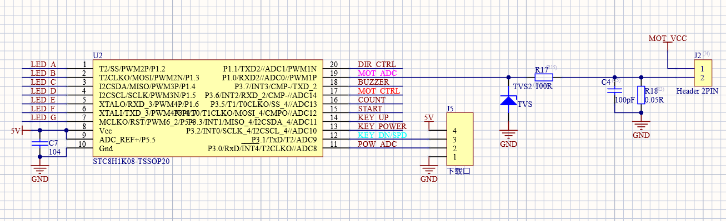Click the BUZZER net label
726x221 pixels.
(373, 83)
